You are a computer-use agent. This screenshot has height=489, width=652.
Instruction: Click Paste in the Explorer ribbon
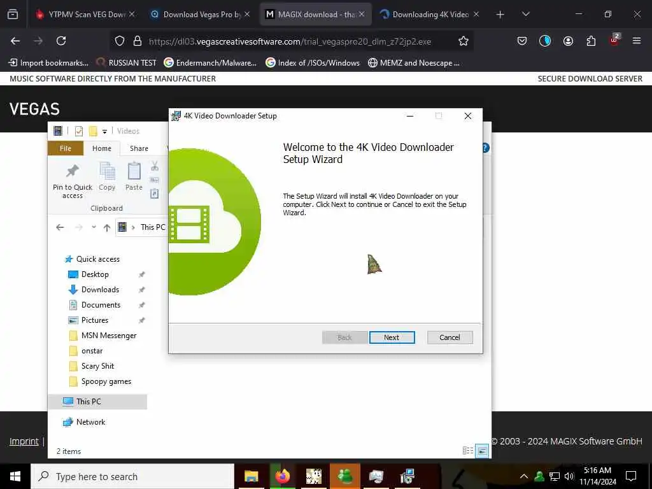(x=134, y=177)
